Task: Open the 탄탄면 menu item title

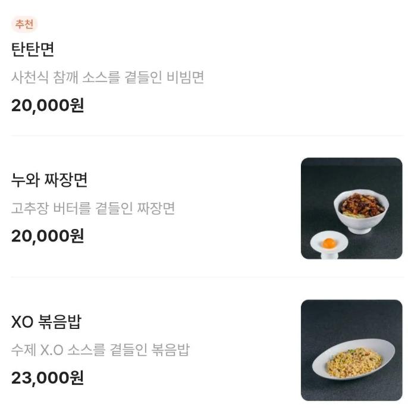Action: tap(33, 49)
